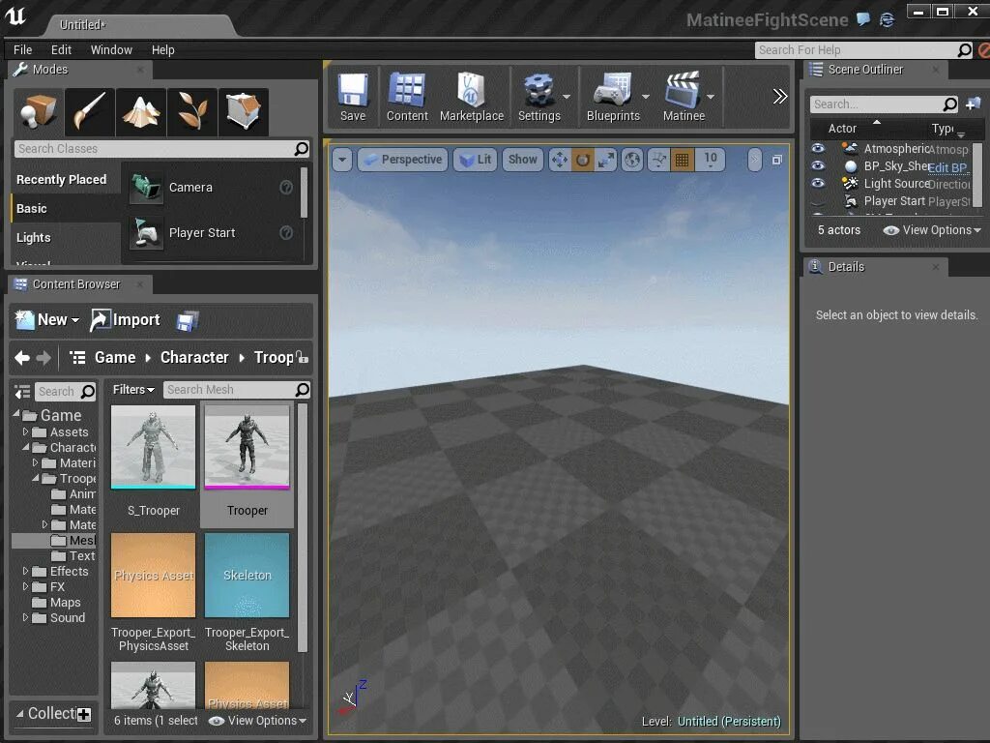Collapse the Collections section
This screenshot has height=743, width=990.
(20, 714)
